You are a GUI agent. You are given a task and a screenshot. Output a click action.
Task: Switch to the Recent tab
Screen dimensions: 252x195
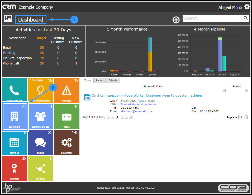99,81
